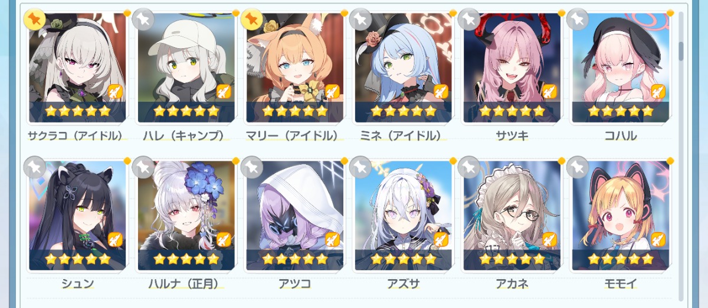The height and width of the screenshot is (308, 708).
Task: Open the サツキ character portrait
Action: [x=512, y=68]
